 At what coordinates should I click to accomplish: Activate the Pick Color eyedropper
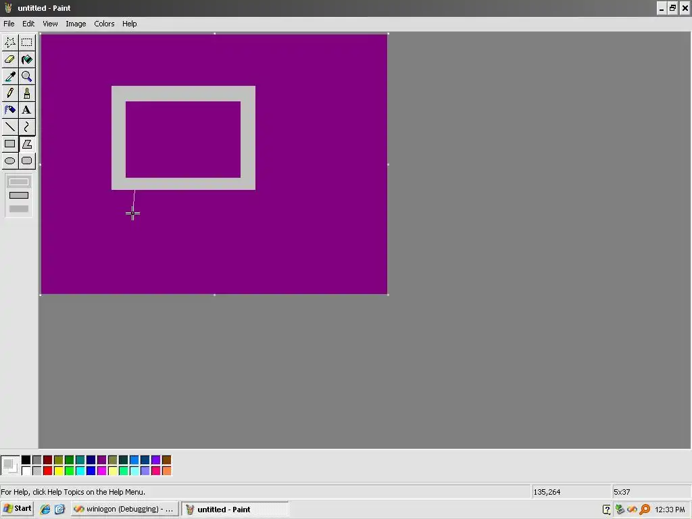coord(10,76)
